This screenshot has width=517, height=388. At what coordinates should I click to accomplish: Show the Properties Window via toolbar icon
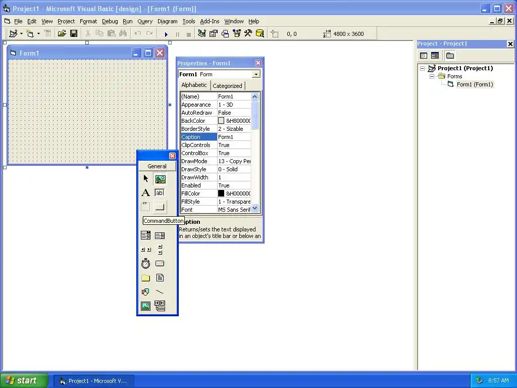[214, 34]
